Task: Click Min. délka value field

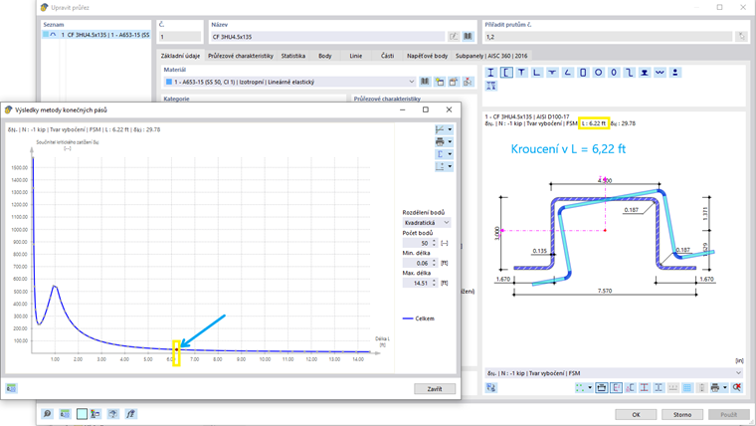Action: [x=417, y=263]
